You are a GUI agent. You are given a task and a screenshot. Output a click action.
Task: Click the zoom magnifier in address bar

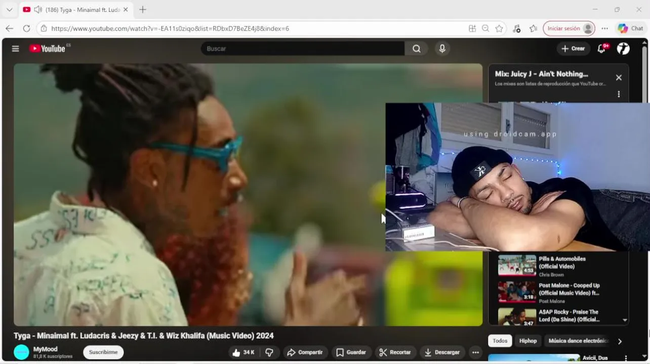(485, 28)
